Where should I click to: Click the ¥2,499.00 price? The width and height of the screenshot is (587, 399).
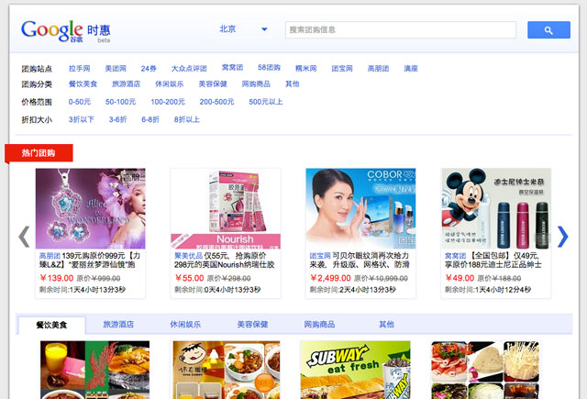point(330,278)
